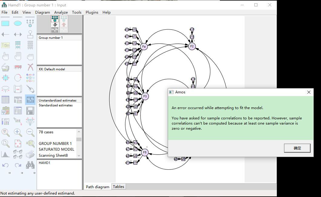Open the multiple-group analysis icon

(x=18, y=154)
